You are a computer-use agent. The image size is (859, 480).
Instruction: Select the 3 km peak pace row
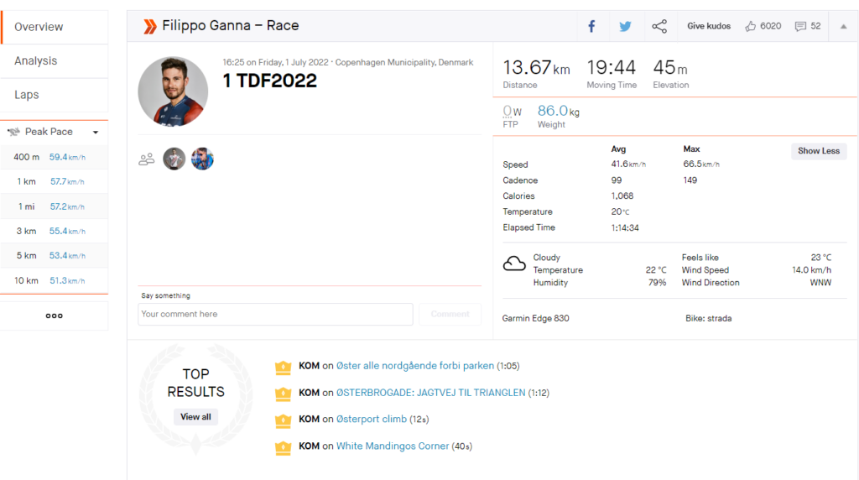[x=55, y=232]
